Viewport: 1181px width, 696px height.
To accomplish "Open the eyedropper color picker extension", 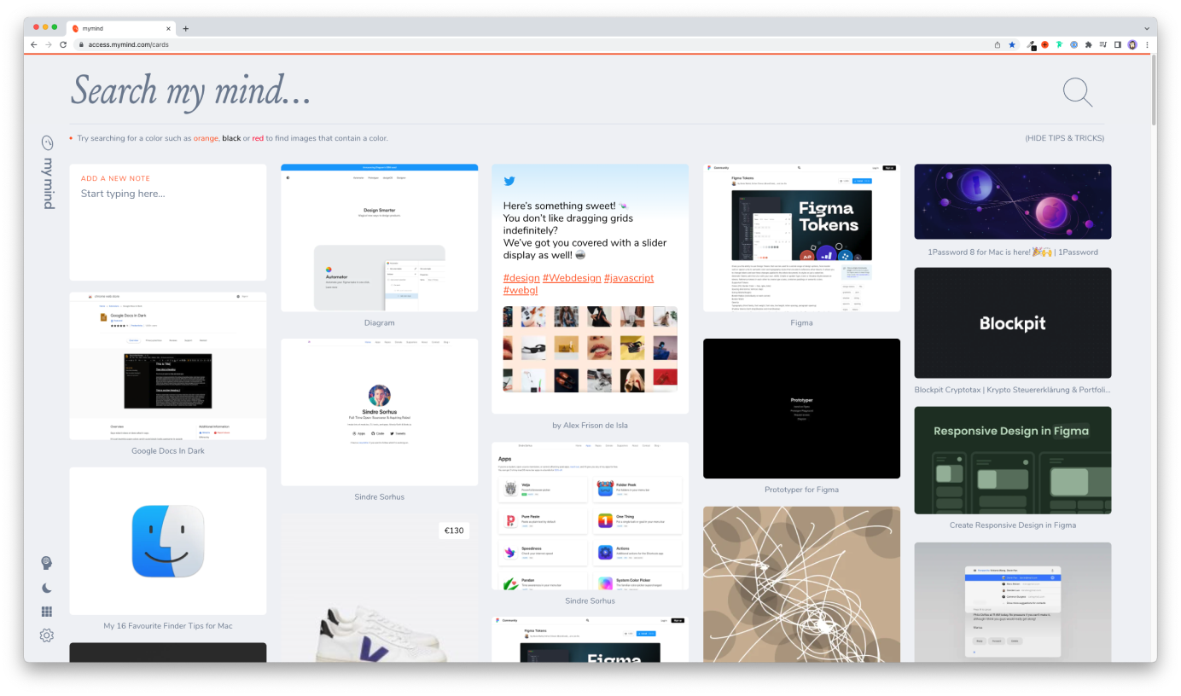I will (x=1031, y=44).
